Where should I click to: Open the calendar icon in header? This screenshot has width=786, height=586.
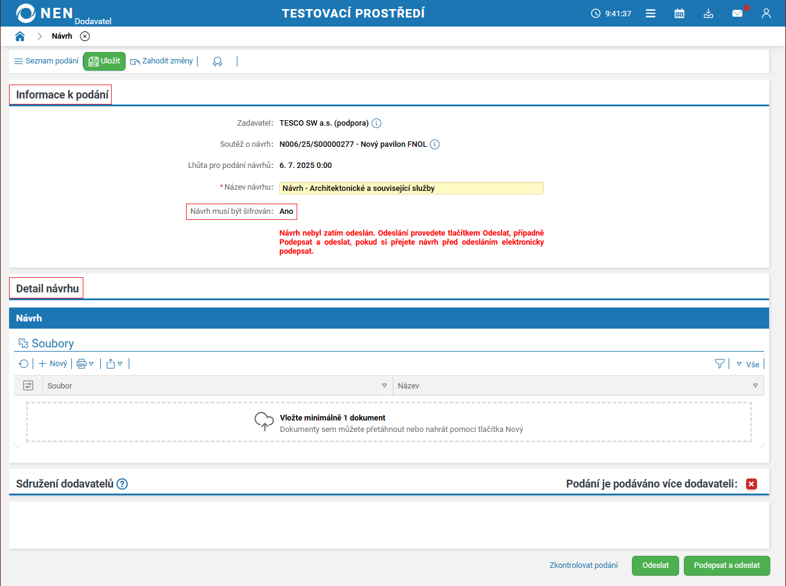click(680, 13)
